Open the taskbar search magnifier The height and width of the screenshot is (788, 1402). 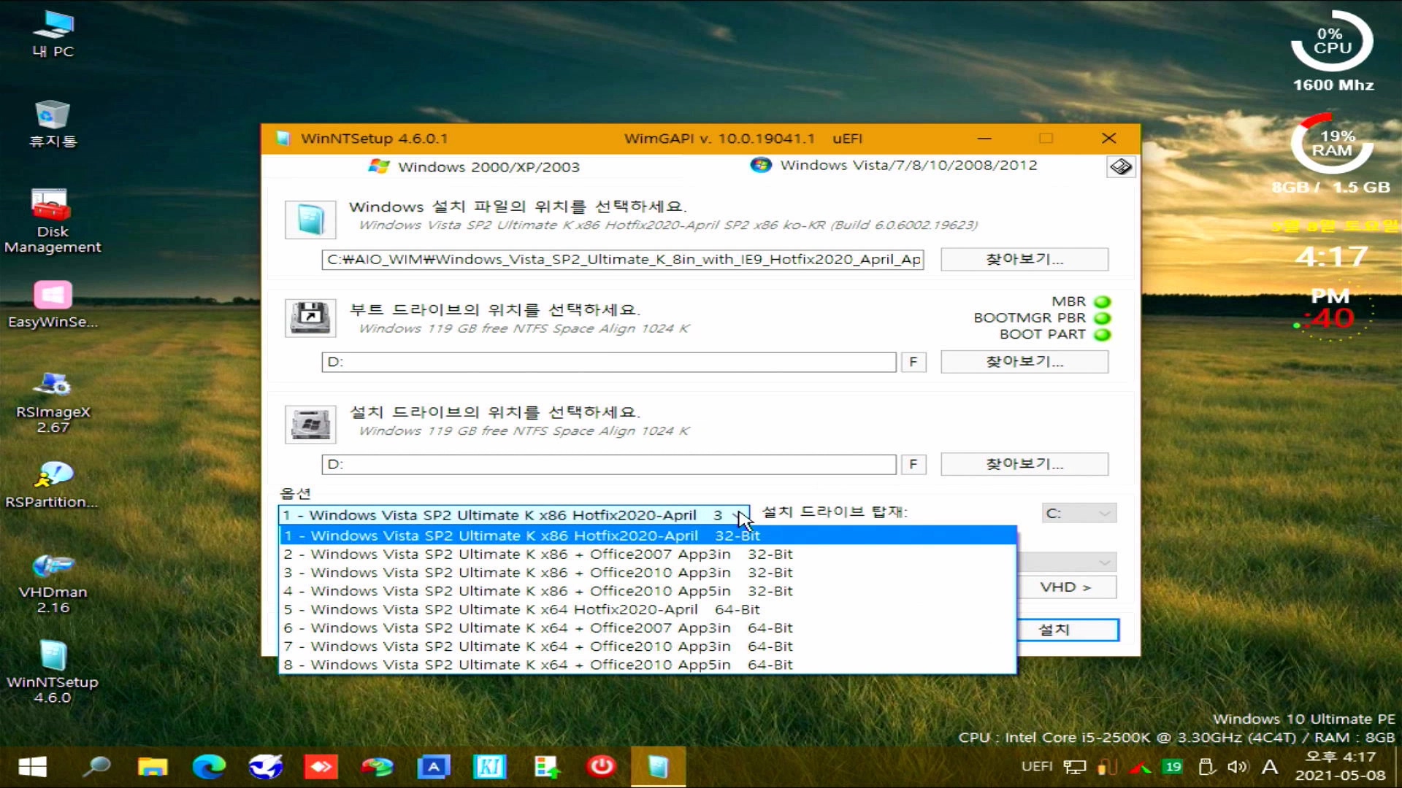pyautogui.click(x=96, y=767)
